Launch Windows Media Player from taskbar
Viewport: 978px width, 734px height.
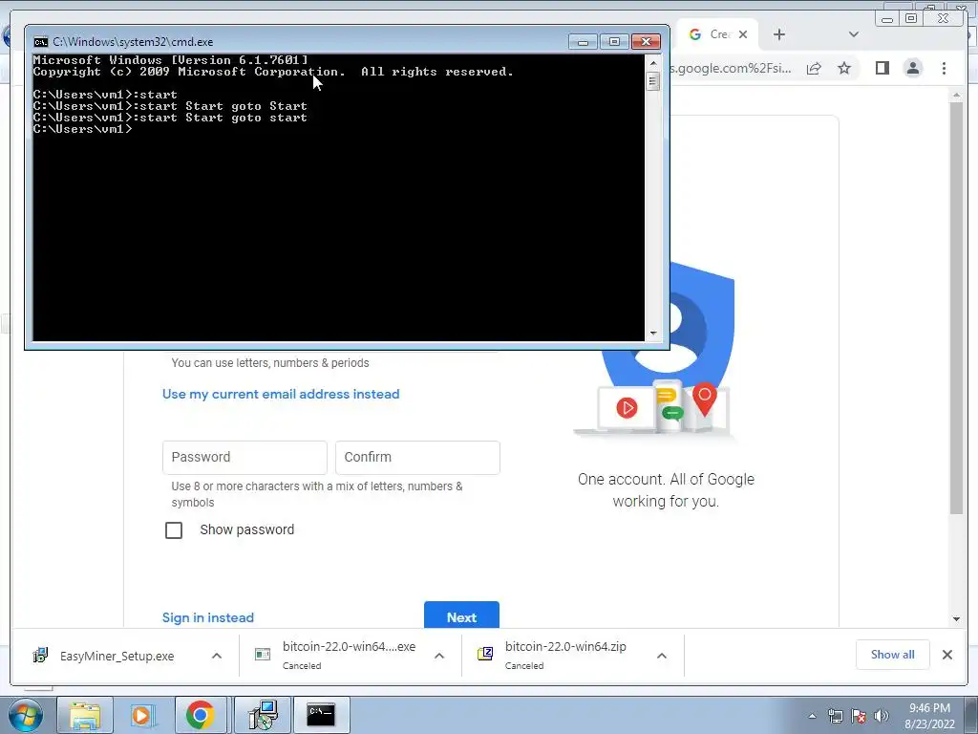tap(141, 715)
